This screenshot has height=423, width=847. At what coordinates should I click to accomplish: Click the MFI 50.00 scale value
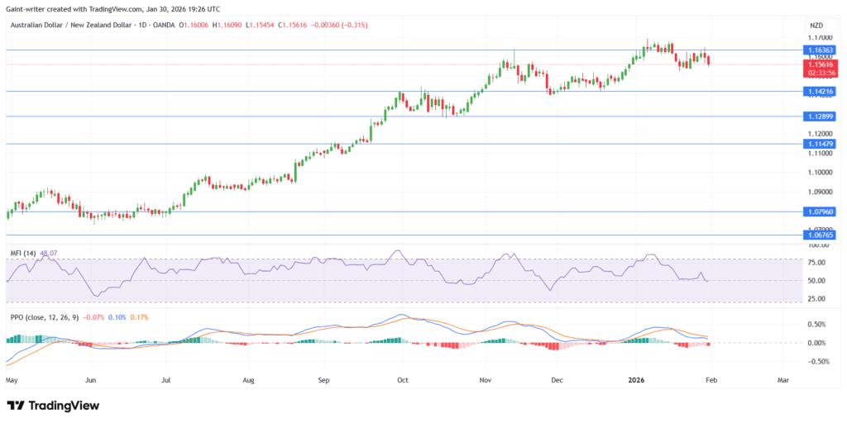818,281
